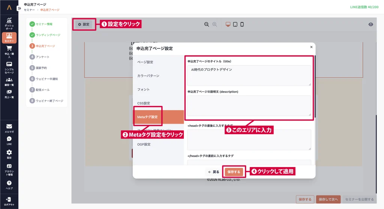Viewport: 384px width, 209px height.
Task: Close the settings dialog with X
Action: (x=311, y=47)
